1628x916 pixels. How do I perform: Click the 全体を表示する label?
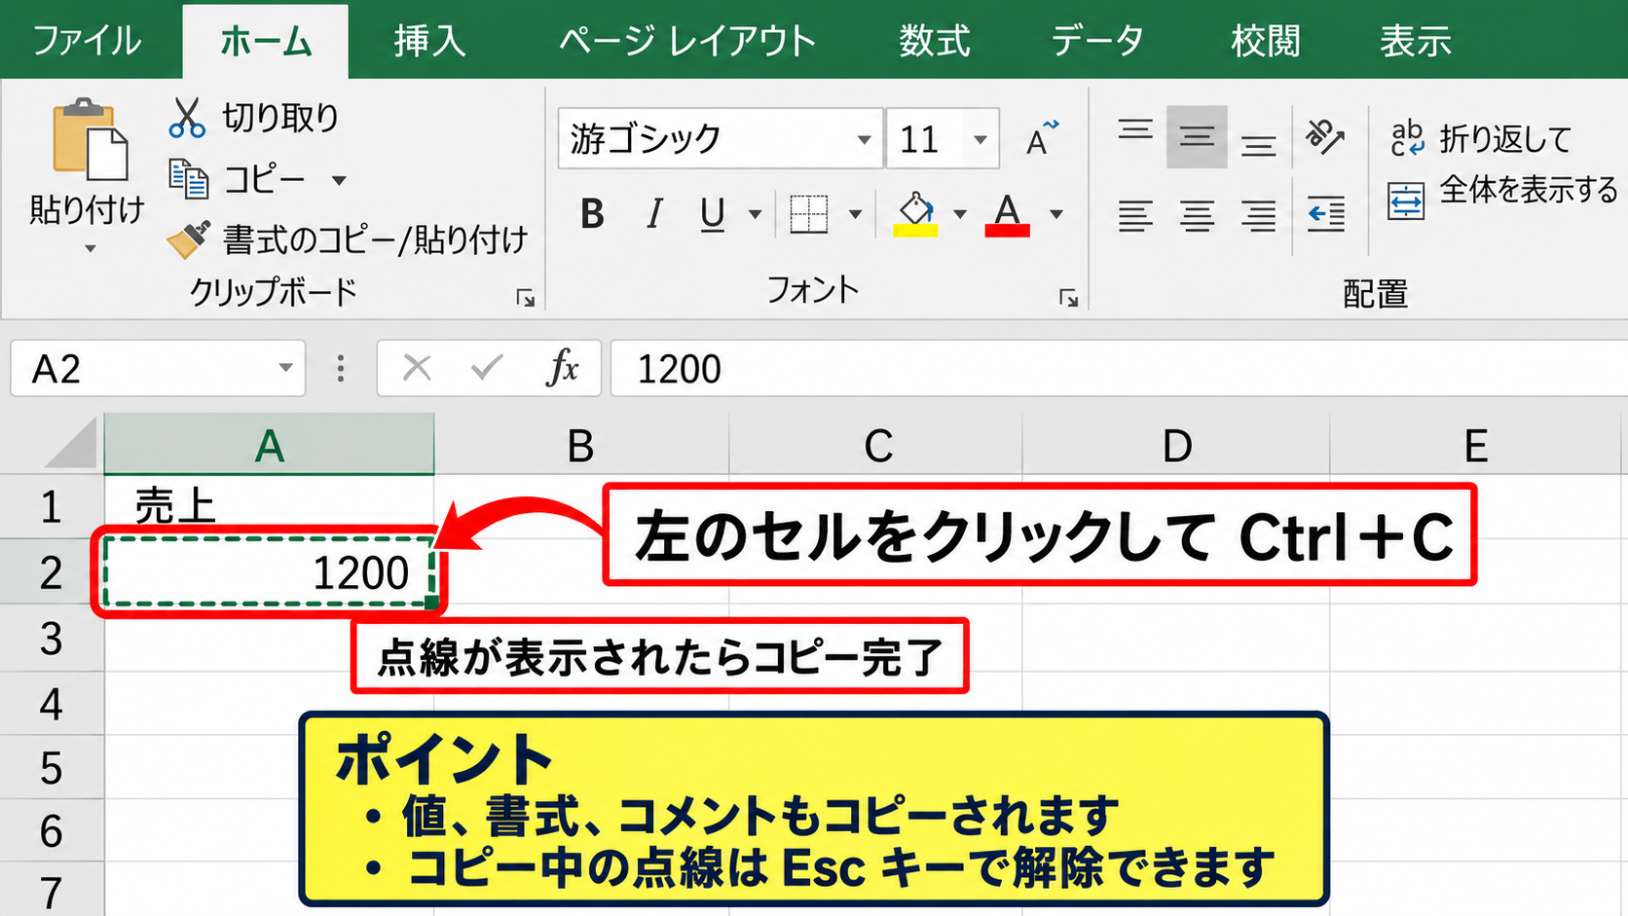(x=1529, y=189)
